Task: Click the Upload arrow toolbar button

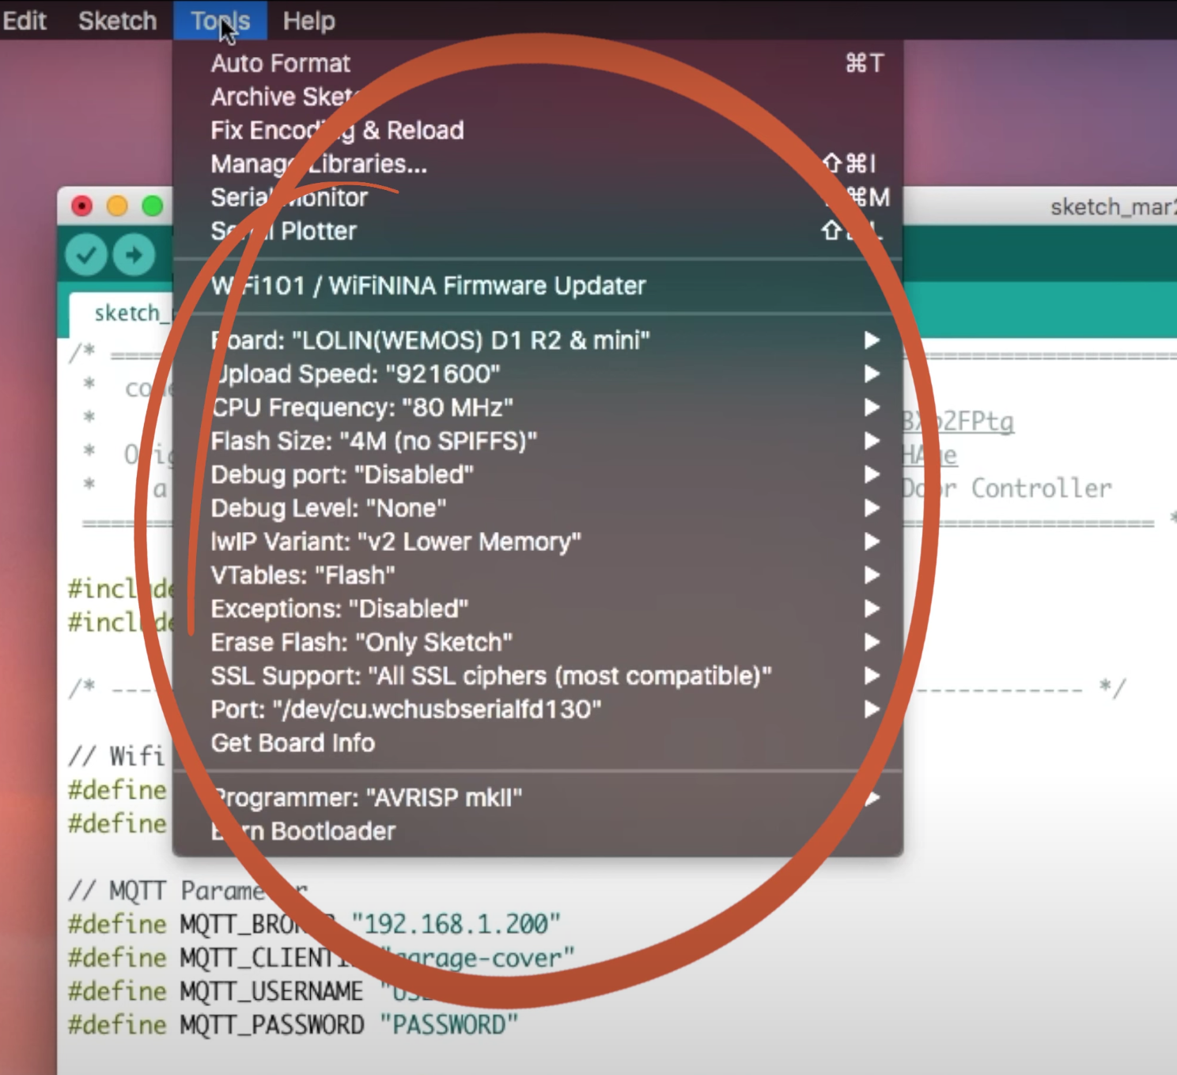Action: click(134, 255)
